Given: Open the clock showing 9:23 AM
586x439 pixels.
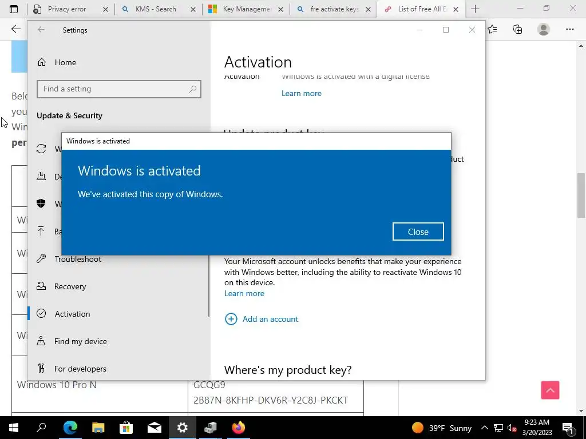Looking at the screenshot, I should 537,428.
